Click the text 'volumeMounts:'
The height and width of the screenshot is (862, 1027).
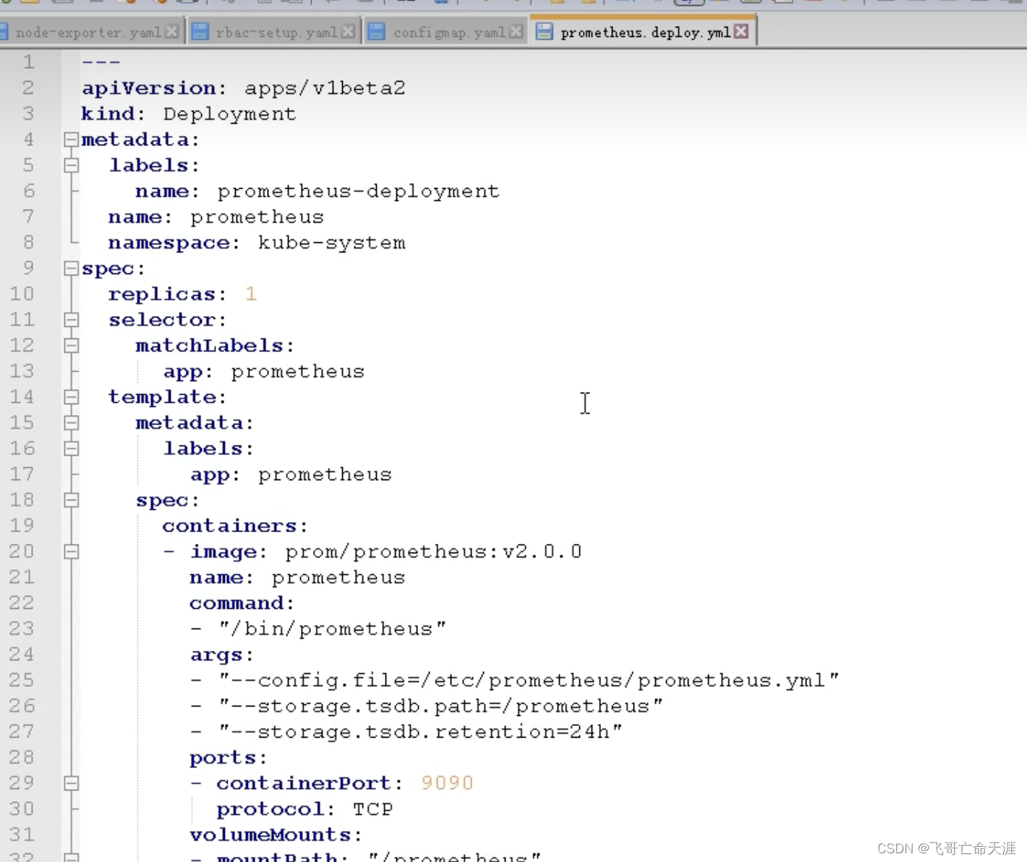pos(276,835)
